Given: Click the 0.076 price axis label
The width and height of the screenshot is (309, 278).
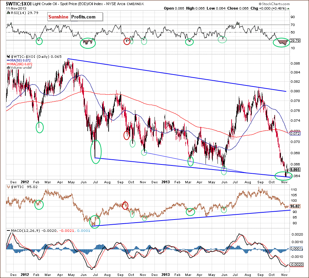Looking at the screenshot, I should pos(295,110).
